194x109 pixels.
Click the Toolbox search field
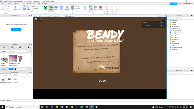click(18, 51)
